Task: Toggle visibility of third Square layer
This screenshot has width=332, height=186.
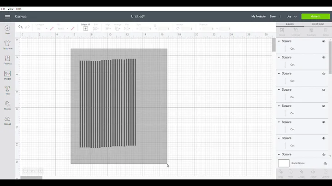Action: (x=324, y=74)
